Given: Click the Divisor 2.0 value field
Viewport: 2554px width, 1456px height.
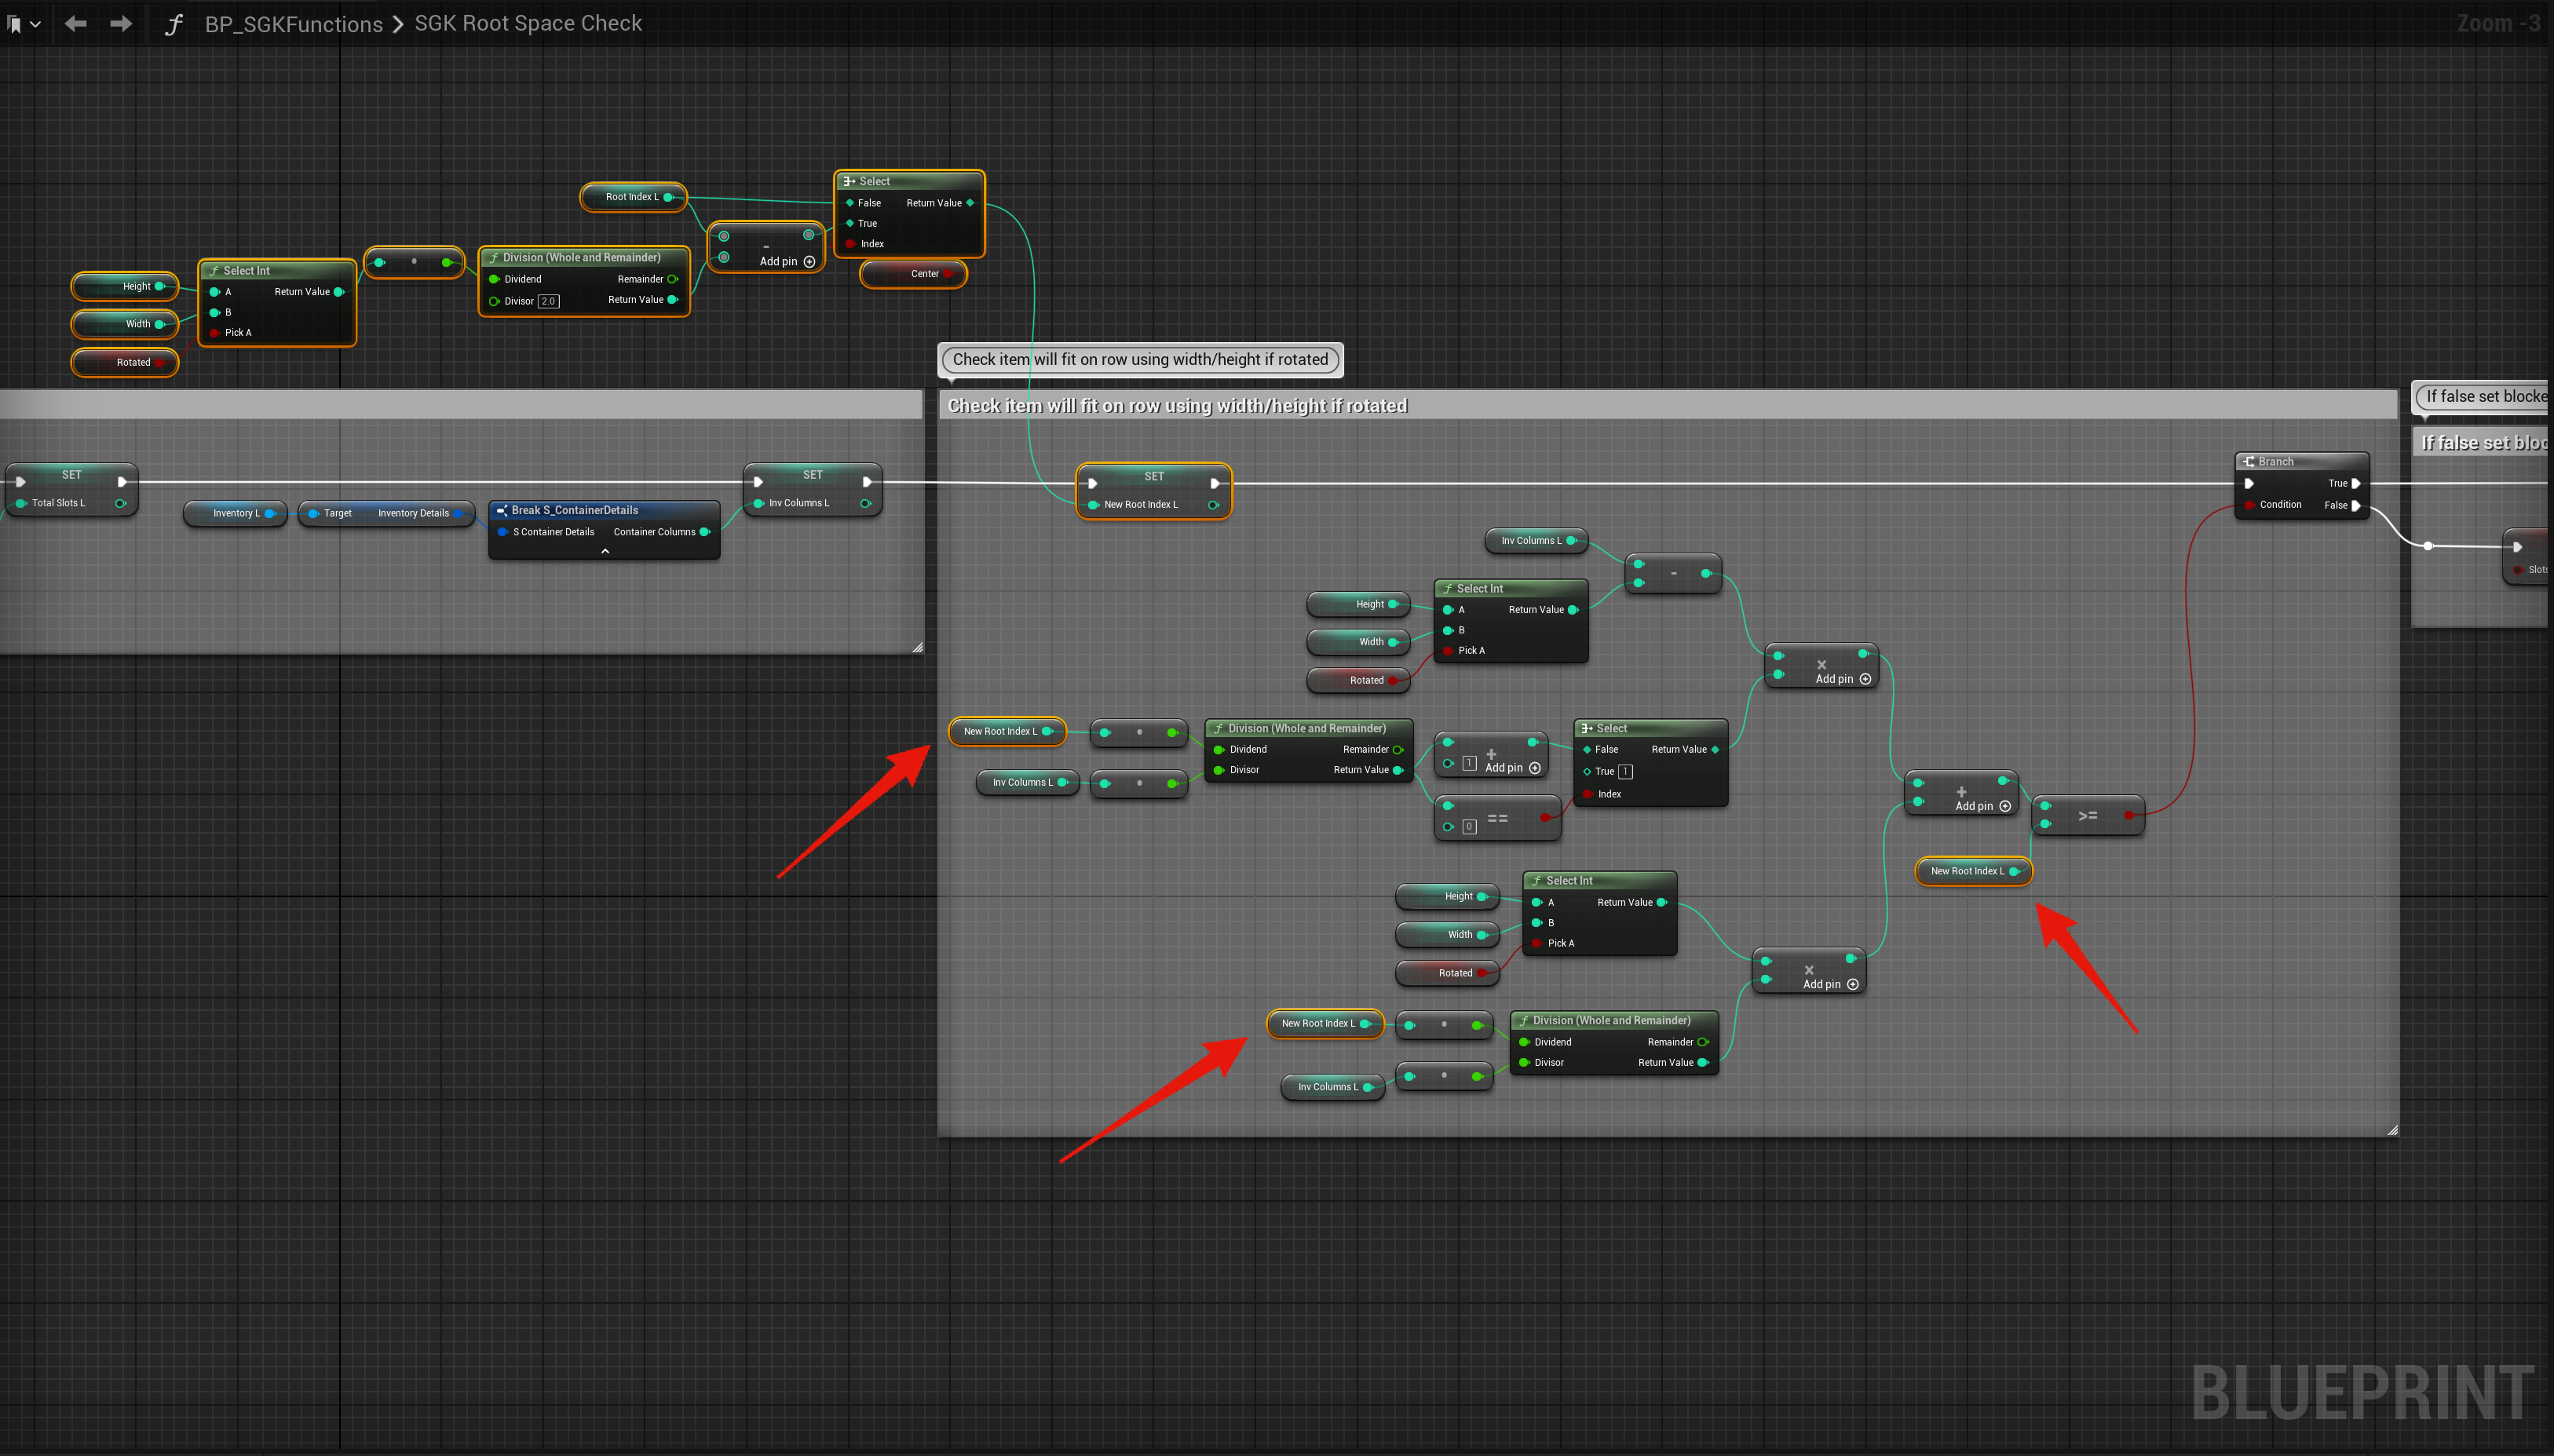Looking at the screenshot, I should 548,301.
